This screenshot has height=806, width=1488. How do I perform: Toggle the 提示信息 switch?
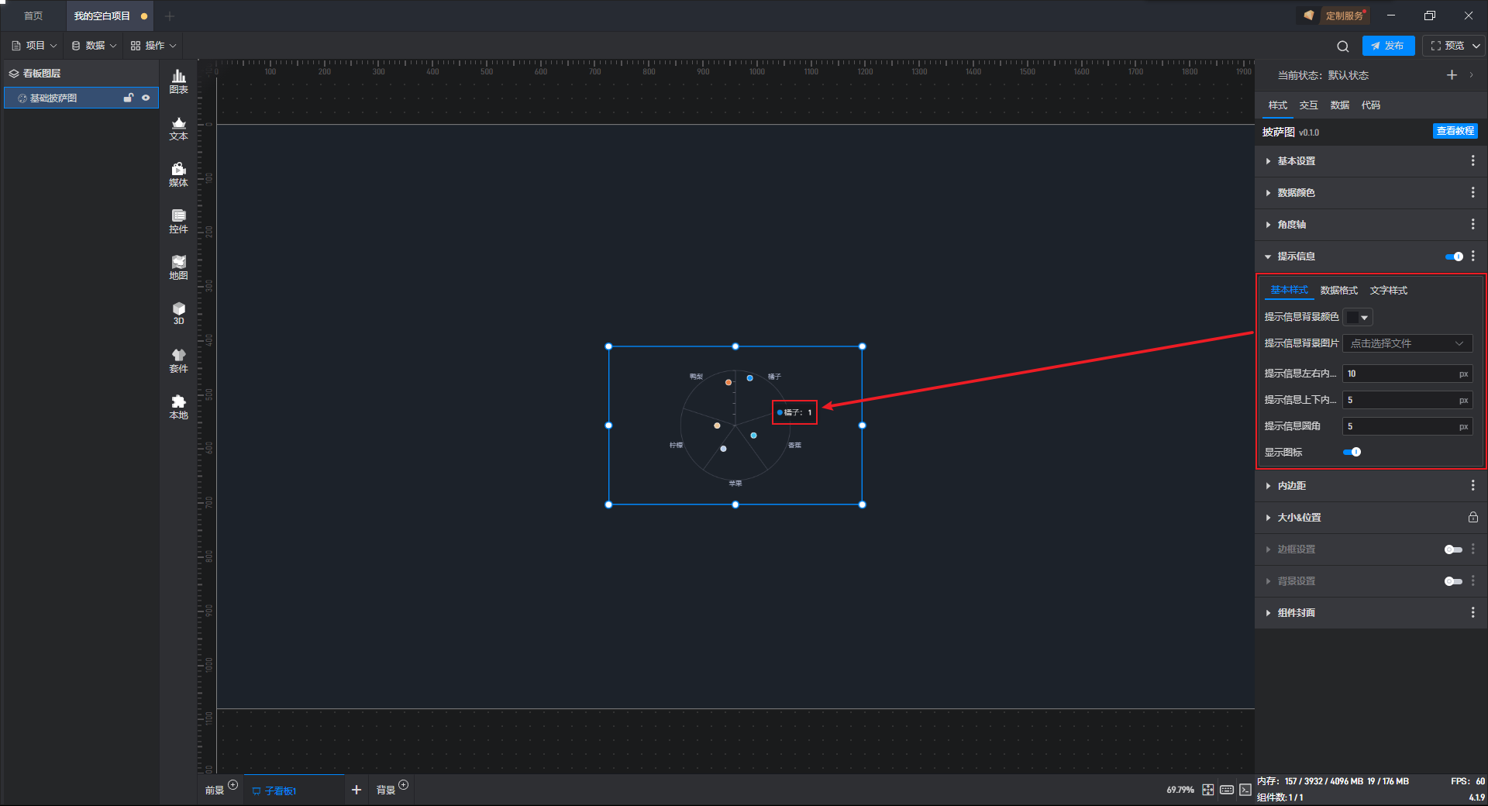(x=1454, y=257)
